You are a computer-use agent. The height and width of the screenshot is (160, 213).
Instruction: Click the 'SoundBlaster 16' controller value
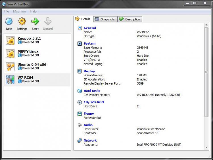(x=147, y=133)
